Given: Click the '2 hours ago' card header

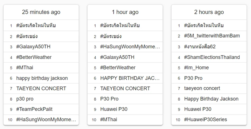Looking at the screenshot, I should click(x=209, y=12).
